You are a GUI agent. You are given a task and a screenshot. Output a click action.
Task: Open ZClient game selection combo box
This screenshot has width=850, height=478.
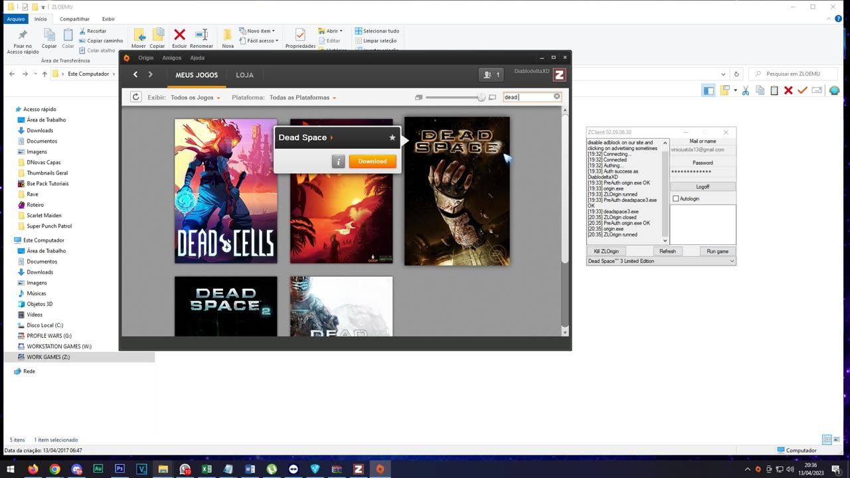(x=661, y=261)
